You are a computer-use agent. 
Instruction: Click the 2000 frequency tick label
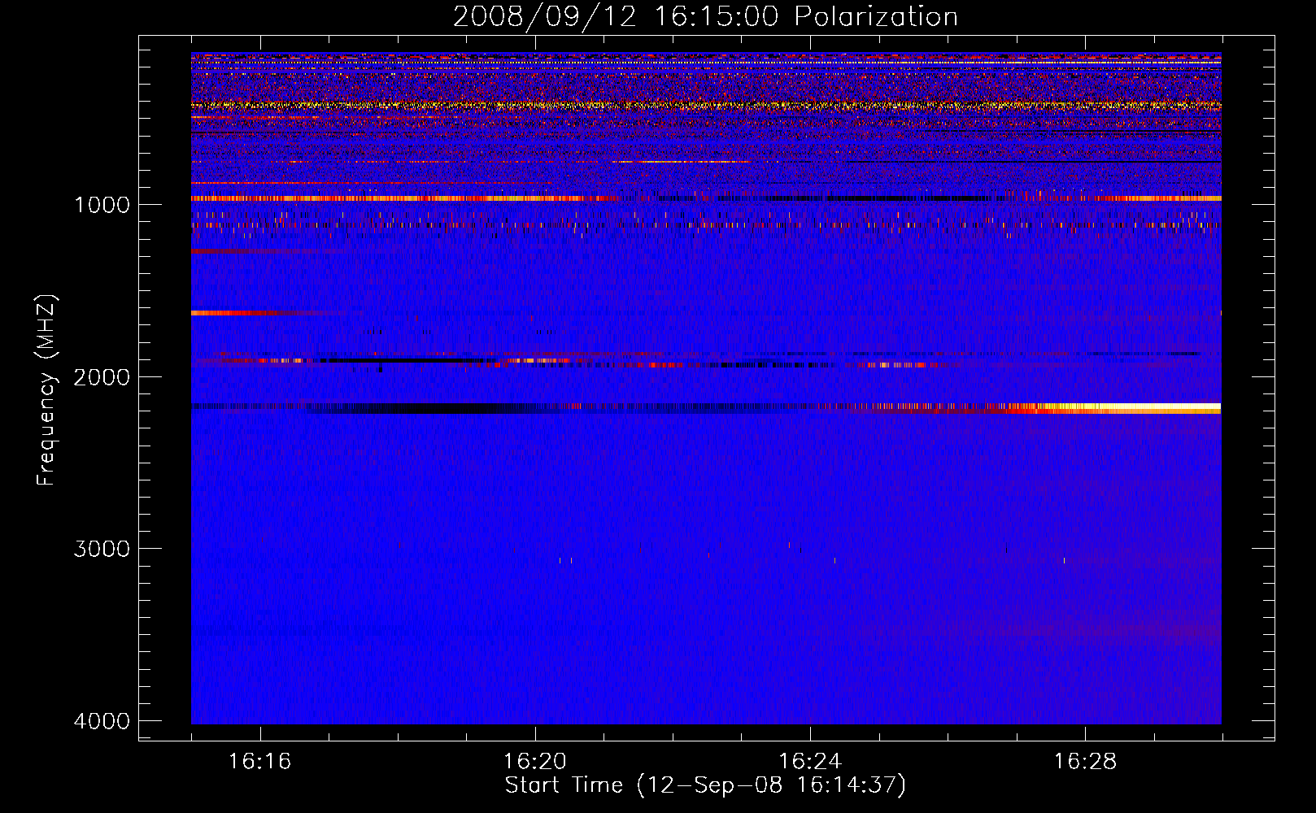102,377
